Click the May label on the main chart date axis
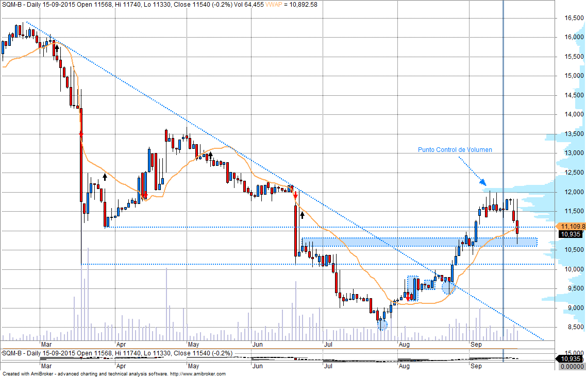This screenshot has width=586, height=377. point(193,345)
